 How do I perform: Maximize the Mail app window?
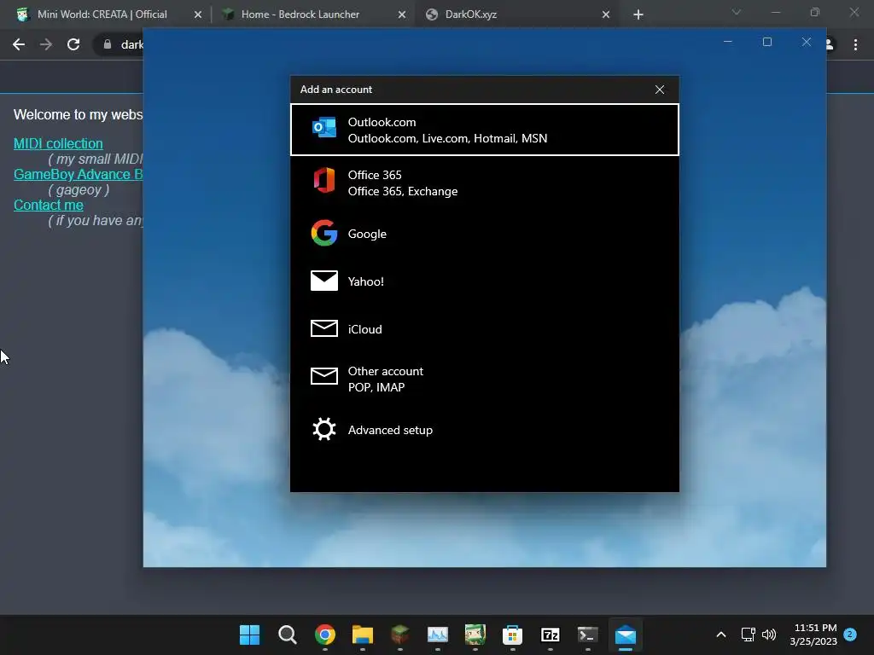(767, 42)
